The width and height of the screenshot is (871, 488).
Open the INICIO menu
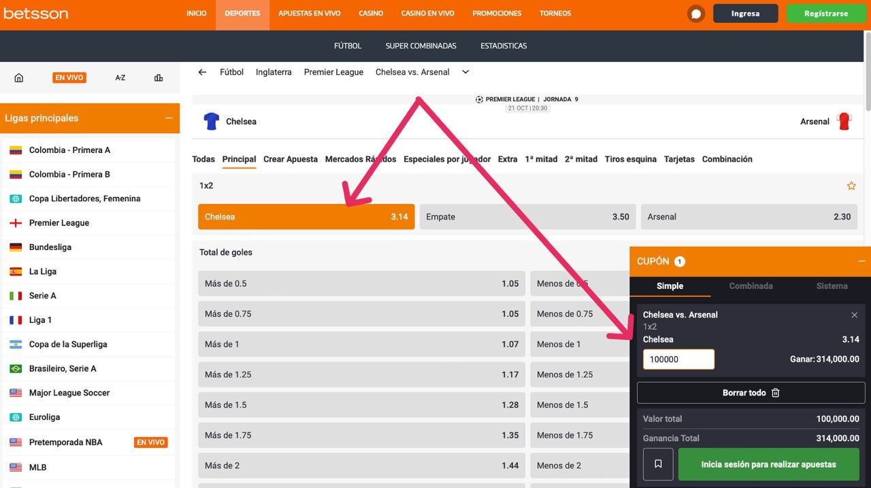point(197,14)
